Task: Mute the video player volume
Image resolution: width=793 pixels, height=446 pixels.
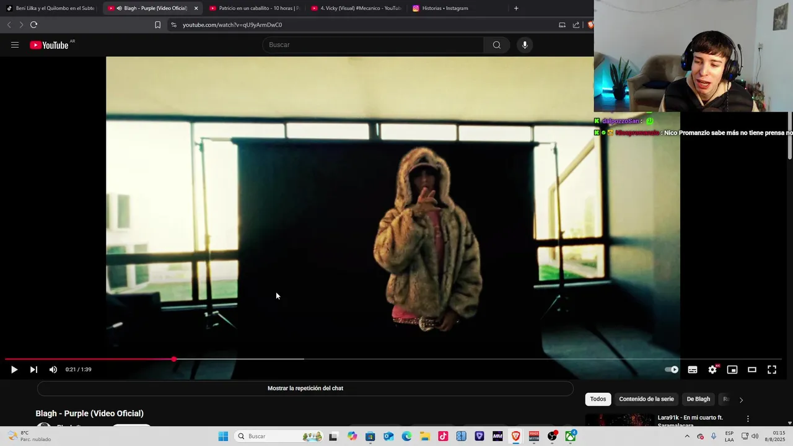Action: [x=53, y=369]
